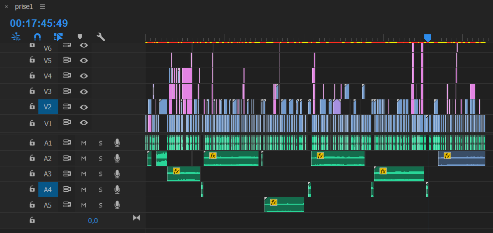Viewport: 493px width, 233px height.
Task: Enable voice-over record on A4
Action: click(x=118, y=189)
